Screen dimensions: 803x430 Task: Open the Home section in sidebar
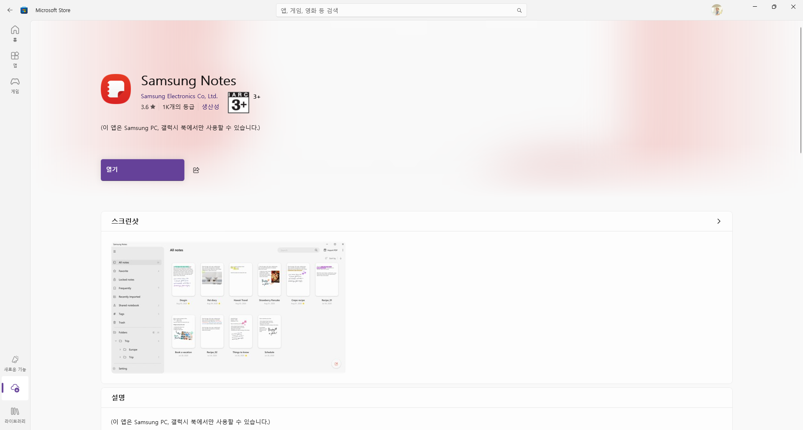pyautogui.click(x=15, y=33)
